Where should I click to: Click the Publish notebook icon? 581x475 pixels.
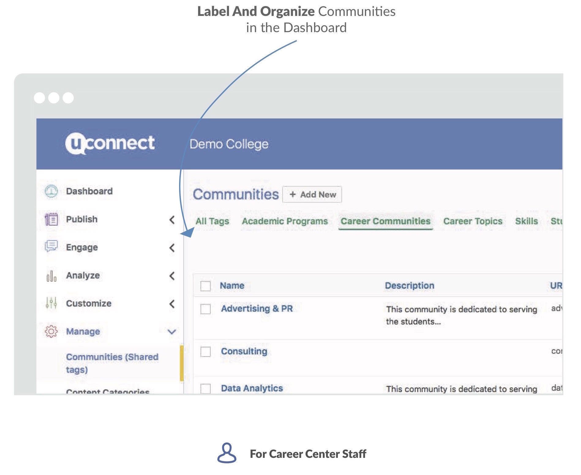pos(51,219)
